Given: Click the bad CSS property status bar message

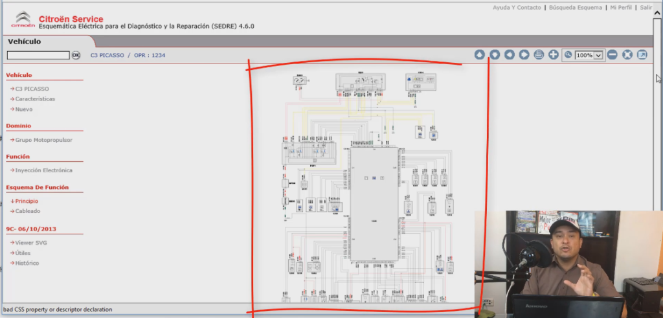Looking at the screenshot, I should [58, 310].
